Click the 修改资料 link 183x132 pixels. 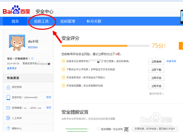pyautogui.click(x=33, y=47)
